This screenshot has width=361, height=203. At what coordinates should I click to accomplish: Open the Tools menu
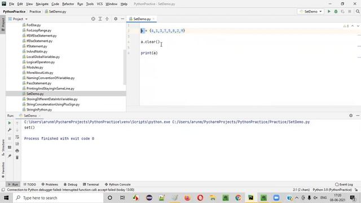point(90,4)
